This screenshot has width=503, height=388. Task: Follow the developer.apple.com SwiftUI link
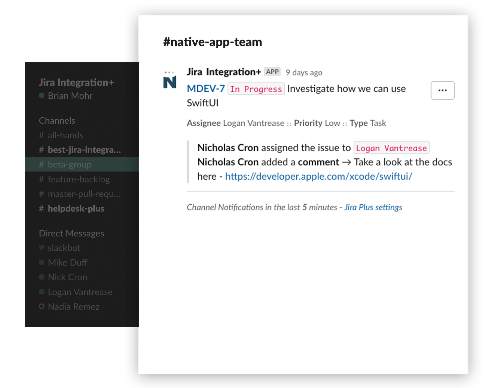point(318,176)
